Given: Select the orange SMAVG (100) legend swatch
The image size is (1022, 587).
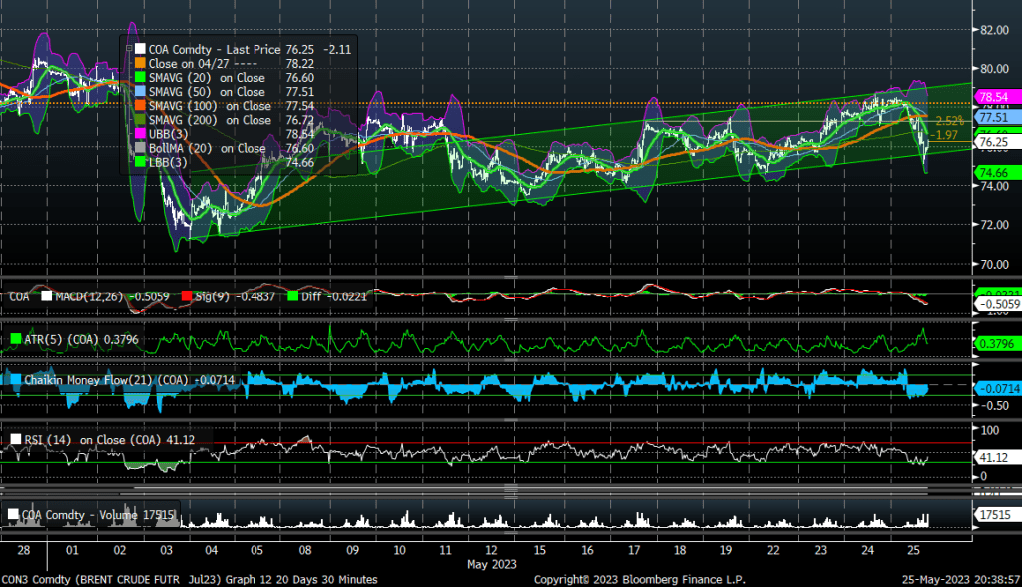Looking at the screenshot, I should pyautogui.click(x=140, y=106).
